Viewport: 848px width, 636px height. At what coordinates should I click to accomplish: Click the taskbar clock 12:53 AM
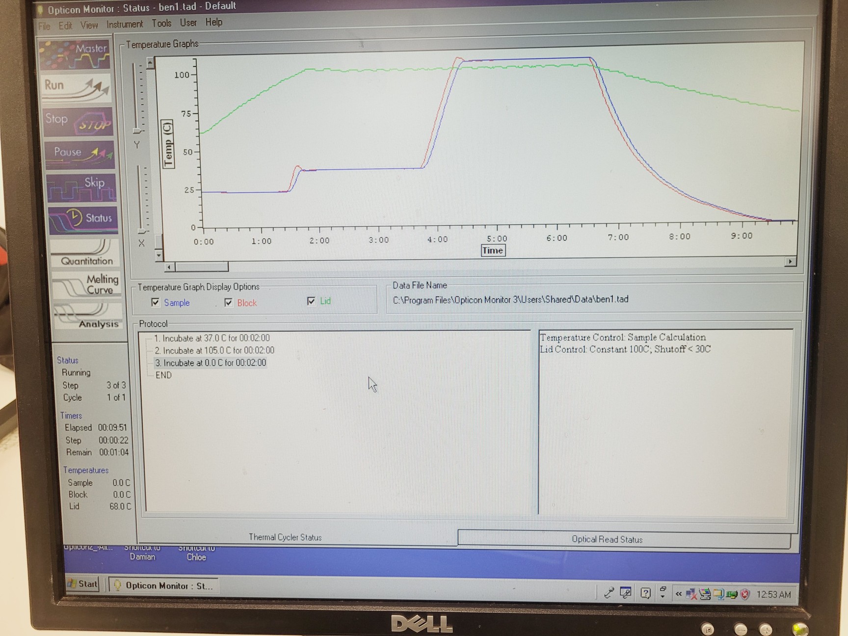click(773, 595)
